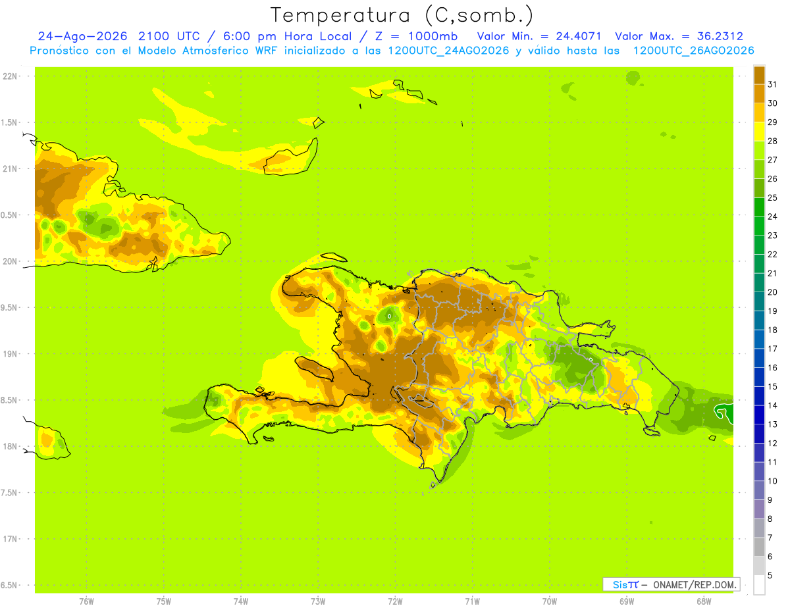Click the "ONAMET/REP.DOM." credit label
The image size is (790, 610).
pyautogui.click(x=695, y=584)
